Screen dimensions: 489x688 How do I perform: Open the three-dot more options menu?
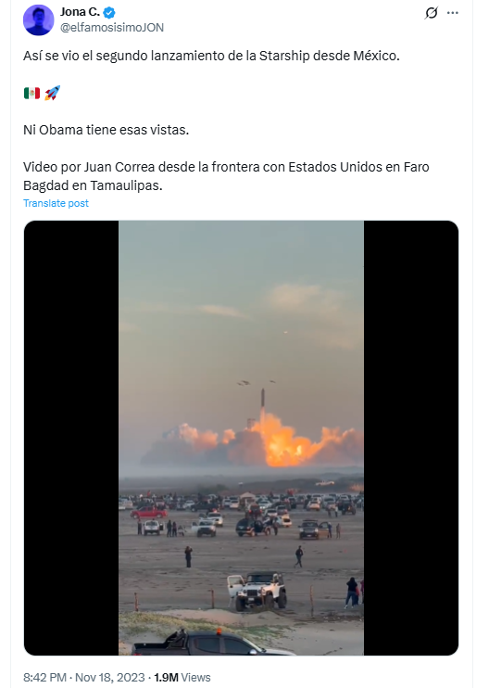[453, 13]
